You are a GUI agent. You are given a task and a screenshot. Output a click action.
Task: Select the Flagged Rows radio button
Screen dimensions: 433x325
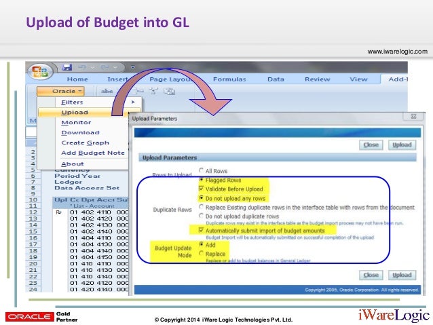coord(202,180)
